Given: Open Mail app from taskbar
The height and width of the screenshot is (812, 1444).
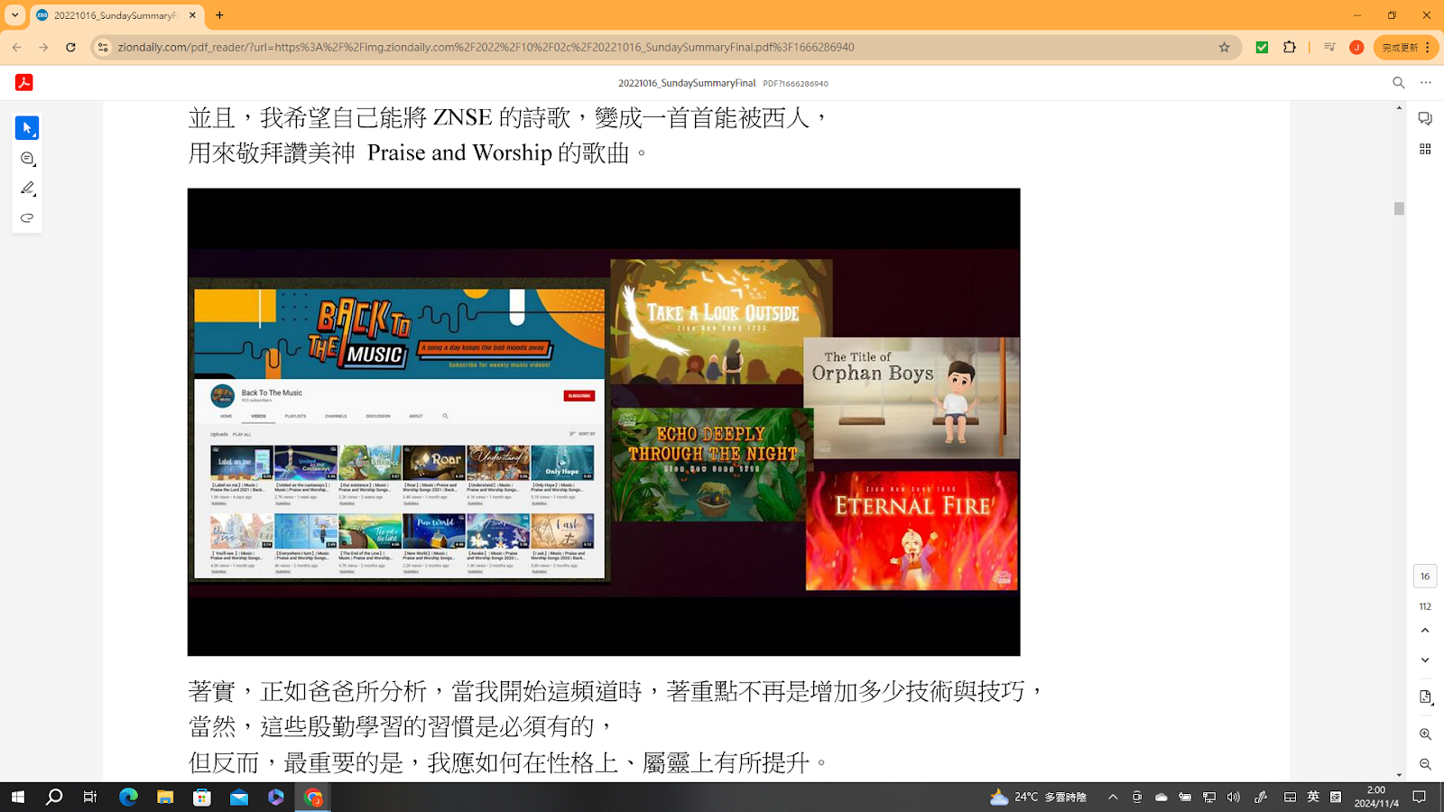Looking at the screenshot, I should 239,797.
